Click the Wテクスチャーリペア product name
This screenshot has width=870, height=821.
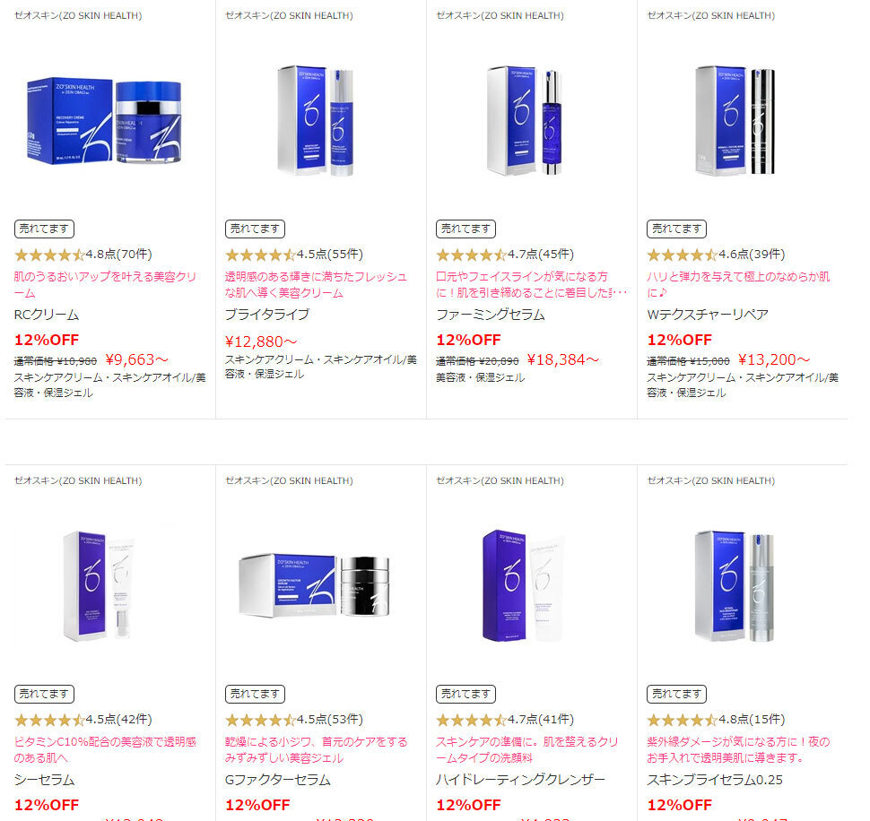708,315
